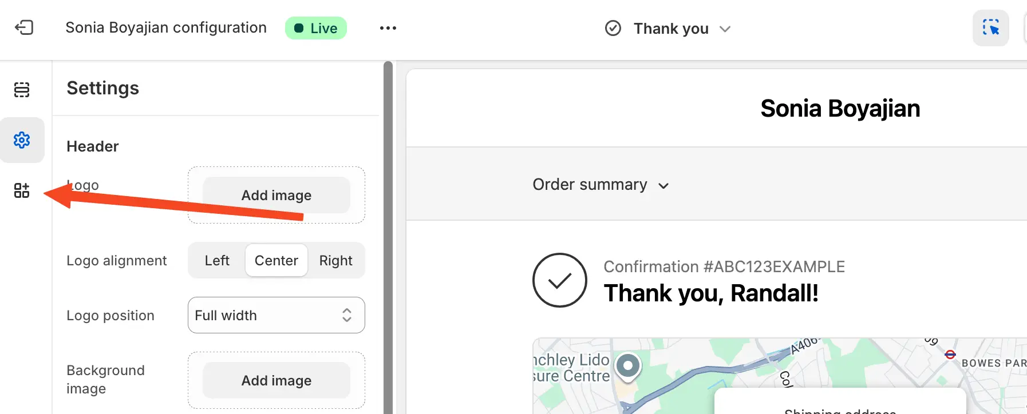The width and height of the screenshot is (1027, 414).
Task: Click Add image for Background image
Action: point(276,380)
